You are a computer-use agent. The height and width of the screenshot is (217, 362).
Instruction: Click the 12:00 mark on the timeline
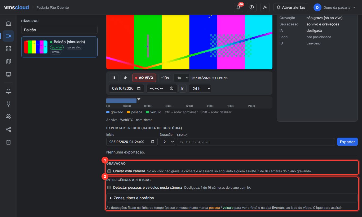pos(189,106)
